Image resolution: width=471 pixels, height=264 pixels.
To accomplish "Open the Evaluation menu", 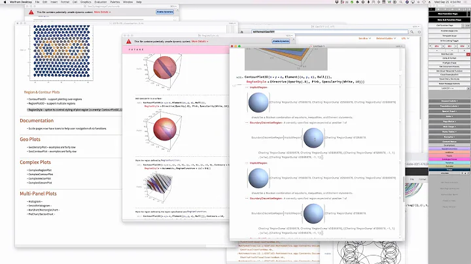I will click(x=101, y=2).
